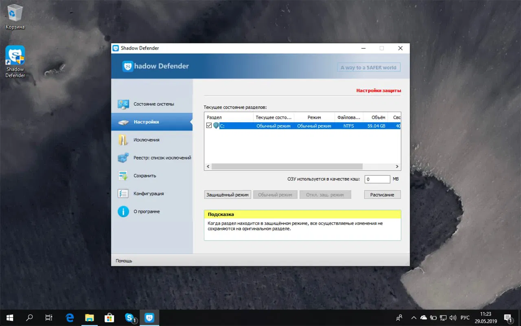Close the Shadow Defender window

[400, 48]
